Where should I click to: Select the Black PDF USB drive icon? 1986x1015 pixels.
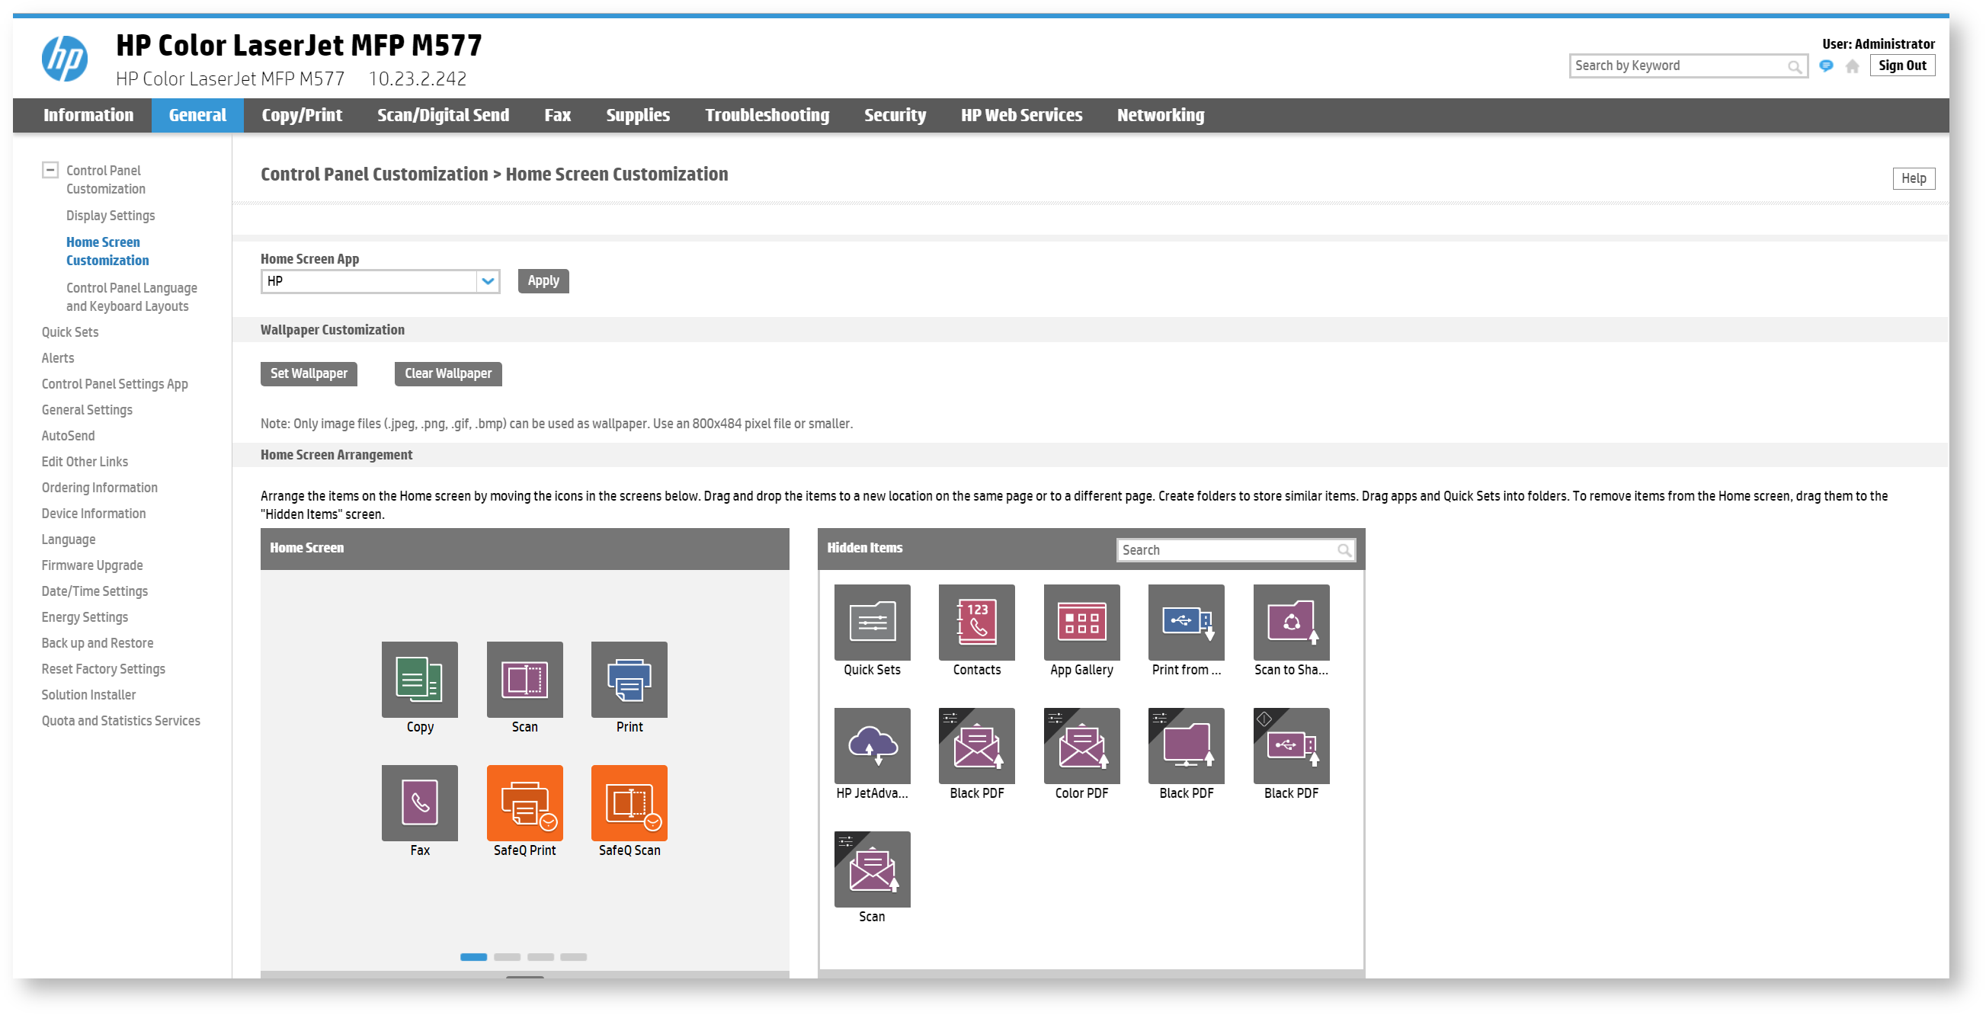pos(1292,745)
